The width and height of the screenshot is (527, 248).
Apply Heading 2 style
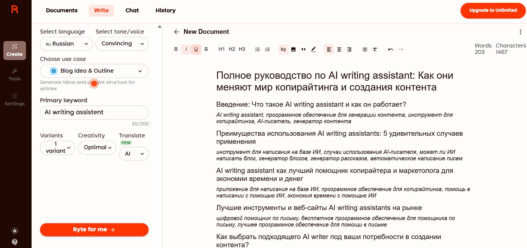coord(232,49)
